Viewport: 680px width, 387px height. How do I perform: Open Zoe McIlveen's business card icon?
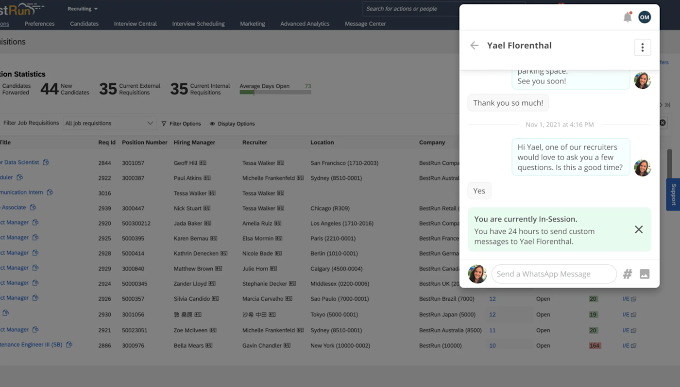click(213, 330)
